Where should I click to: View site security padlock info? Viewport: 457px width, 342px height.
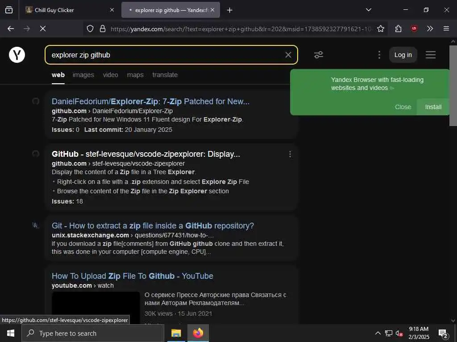tap(102, 28)
